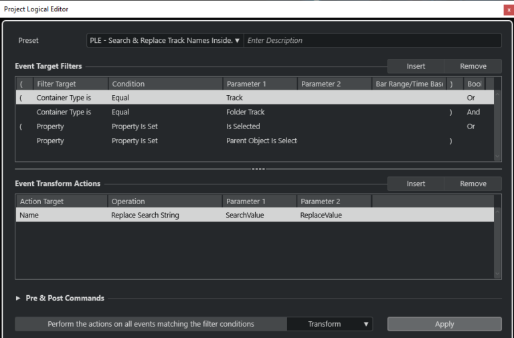The width and height of the screenshot is (514, 338).
Task: Remove the selected Event Target Filter
Action: (473, 66)
